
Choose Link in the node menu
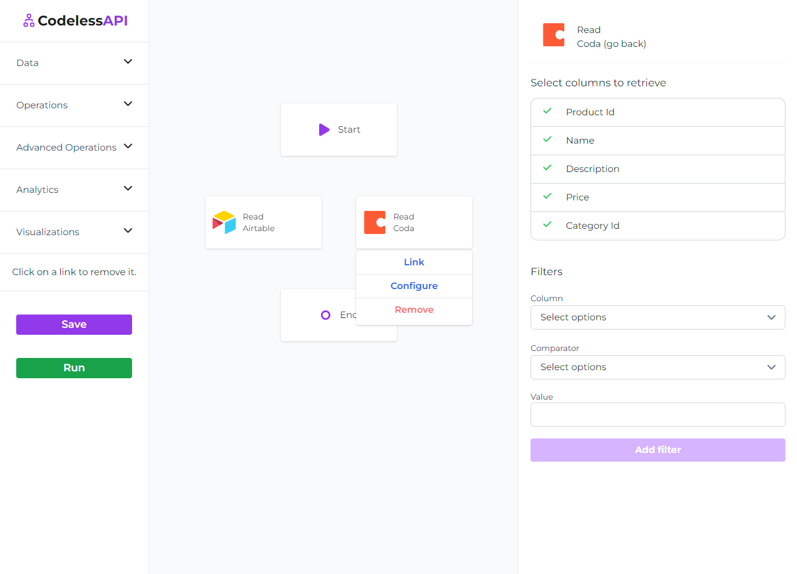414,262
